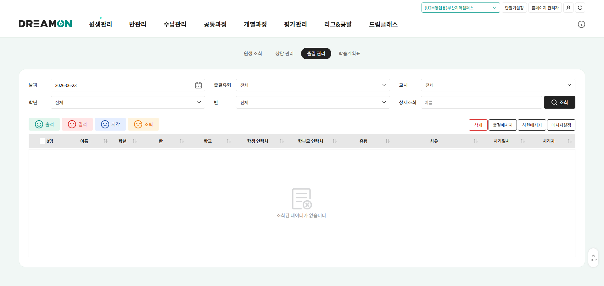Filter by 지각 blue sad face status
The image size is (604, 286).
point(110,124)
